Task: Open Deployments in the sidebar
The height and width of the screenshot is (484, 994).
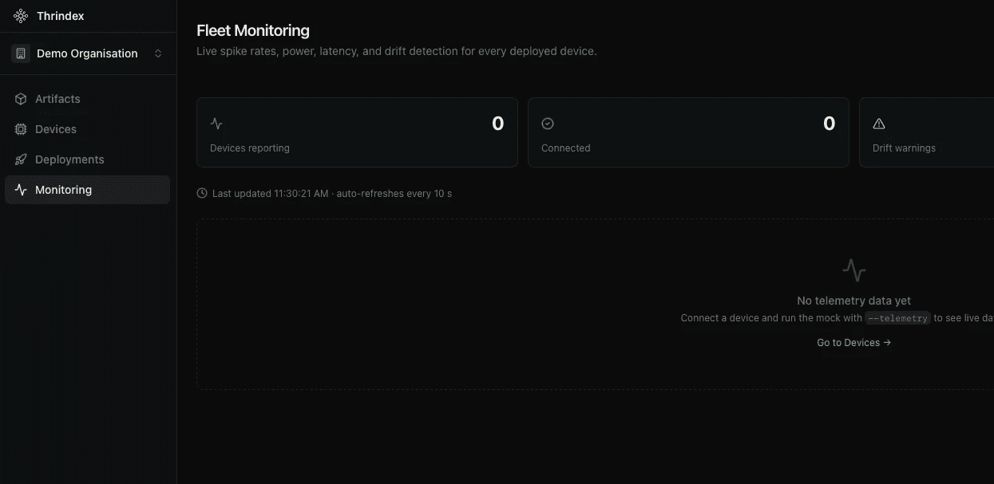Action: tap(88, 159)
